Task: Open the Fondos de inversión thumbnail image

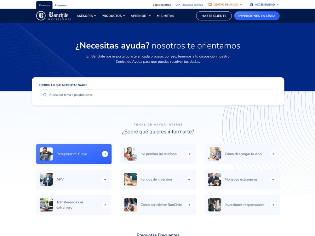Action: pyautogui.click(x=130, y=179)
